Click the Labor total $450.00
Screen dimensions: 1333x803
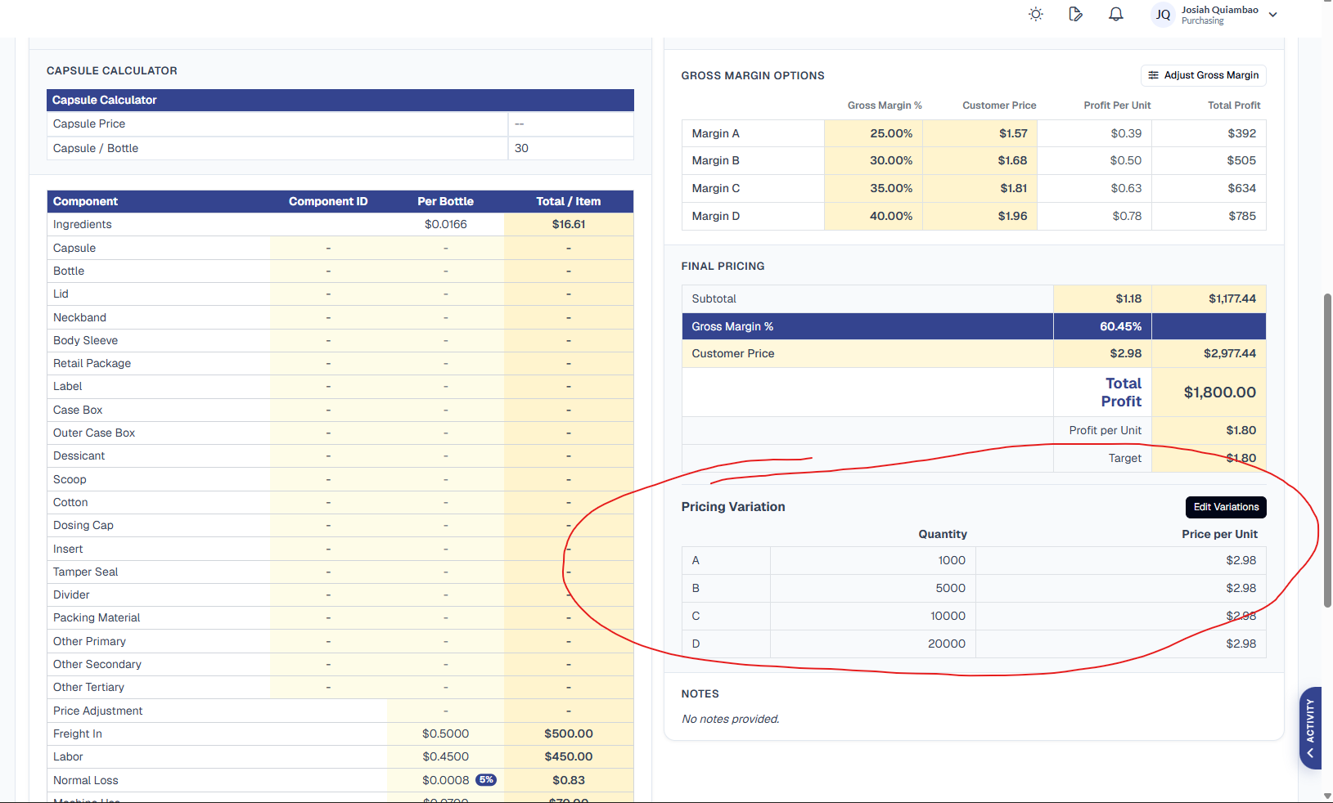coord(569,756)
